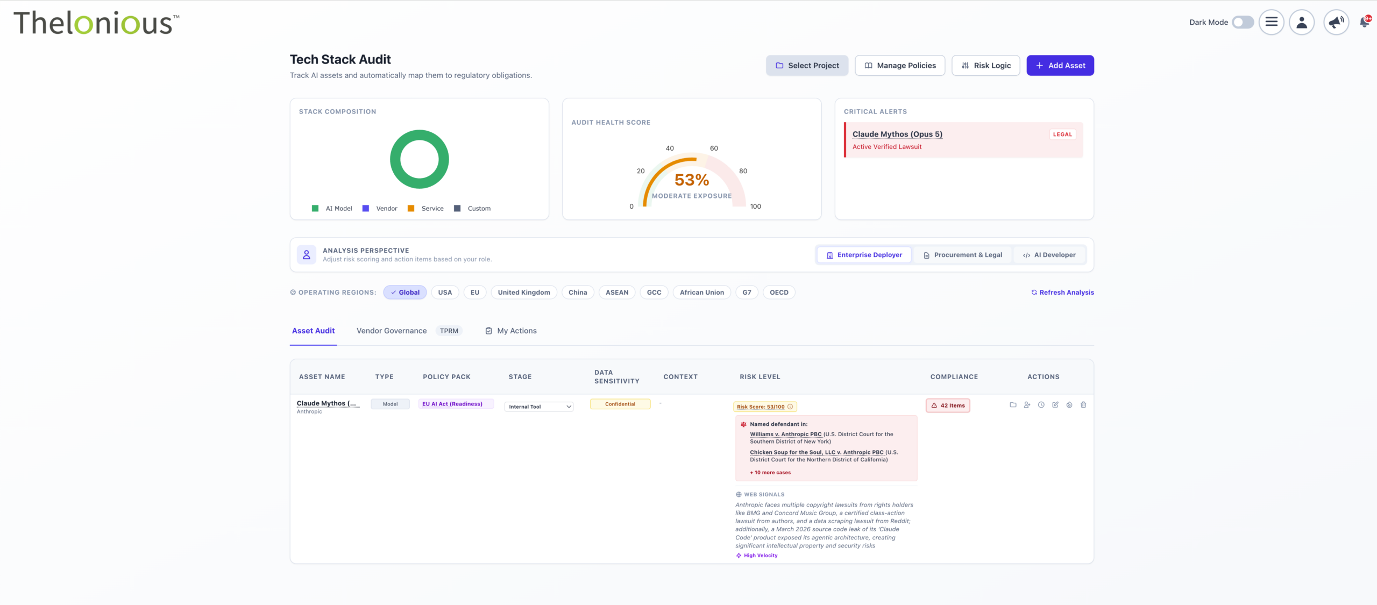The image size is (1377, 605).
Task: Click the flame icon in Claude Mythos row
Action: click(x=1069, y=405)
